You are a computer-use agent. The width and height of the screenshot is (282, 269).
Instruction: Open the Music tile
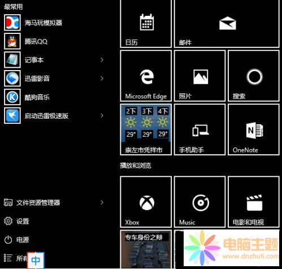point(199,202)
